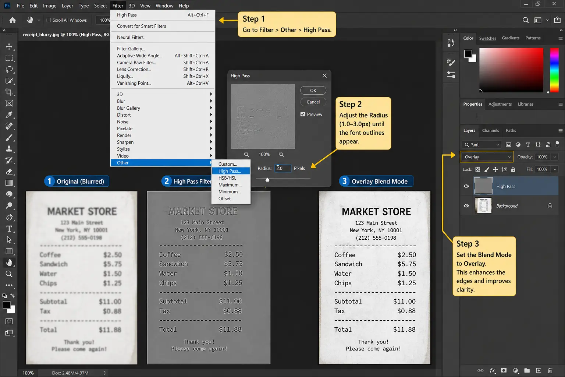Open the Search magnifier at top right
The image size is (565, 377).
[x=526, y=20]
